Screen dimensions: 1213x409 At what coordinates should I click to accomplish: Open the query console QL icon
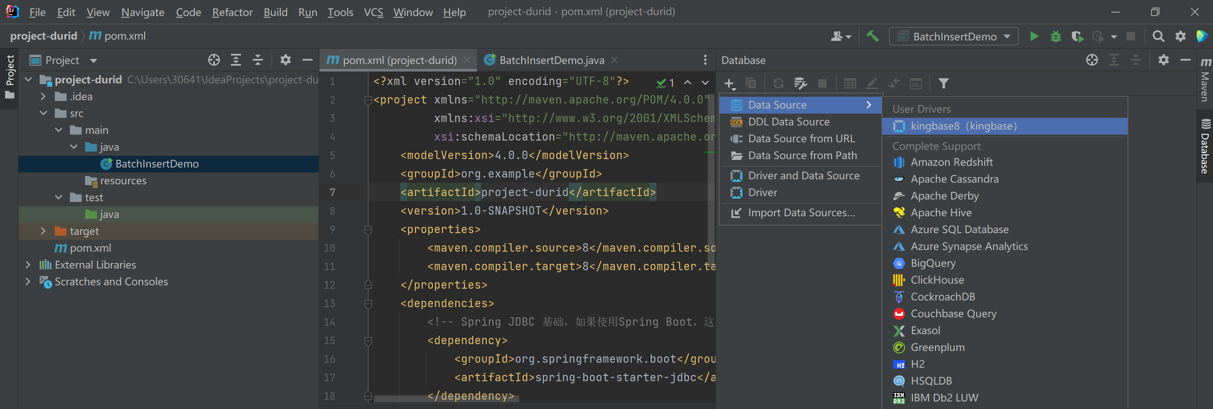[x=916, y=84]
